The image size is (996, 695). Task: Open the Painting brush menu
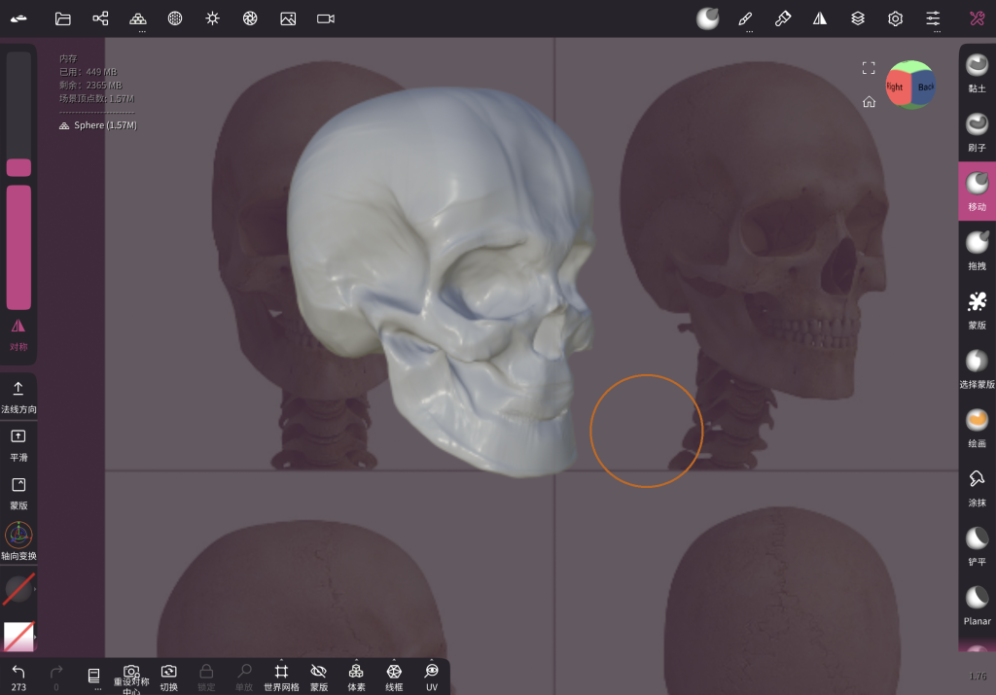(783, 18)
